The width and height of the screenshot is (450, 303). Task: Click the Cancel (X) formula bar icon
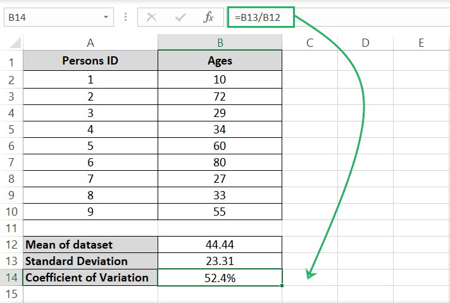pos(151,17)
